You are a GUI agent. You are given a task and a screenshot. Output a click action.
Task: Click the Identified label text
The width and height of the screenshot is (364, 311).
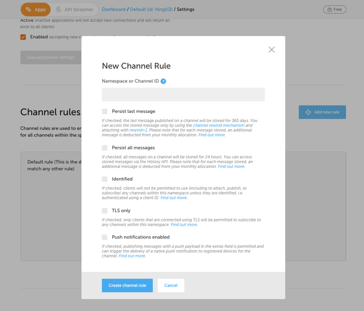[x=122, y=179]
